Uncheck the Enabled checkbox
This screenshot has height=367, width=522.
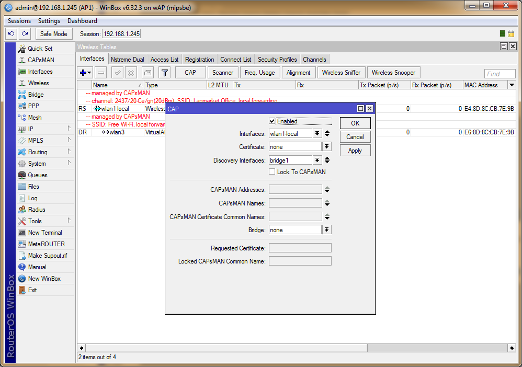(x=272, y=121)
